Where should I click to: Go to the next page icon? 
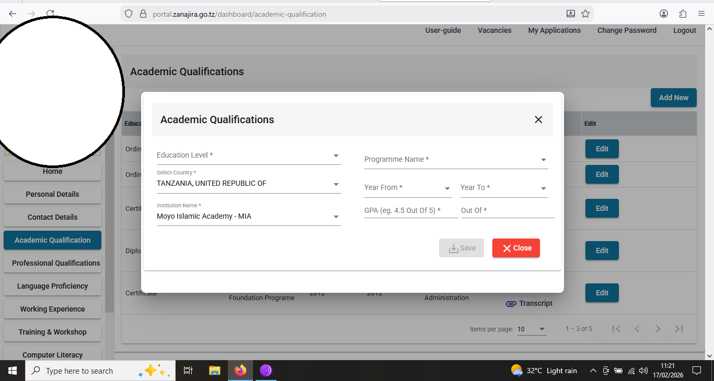coord(658,329)
